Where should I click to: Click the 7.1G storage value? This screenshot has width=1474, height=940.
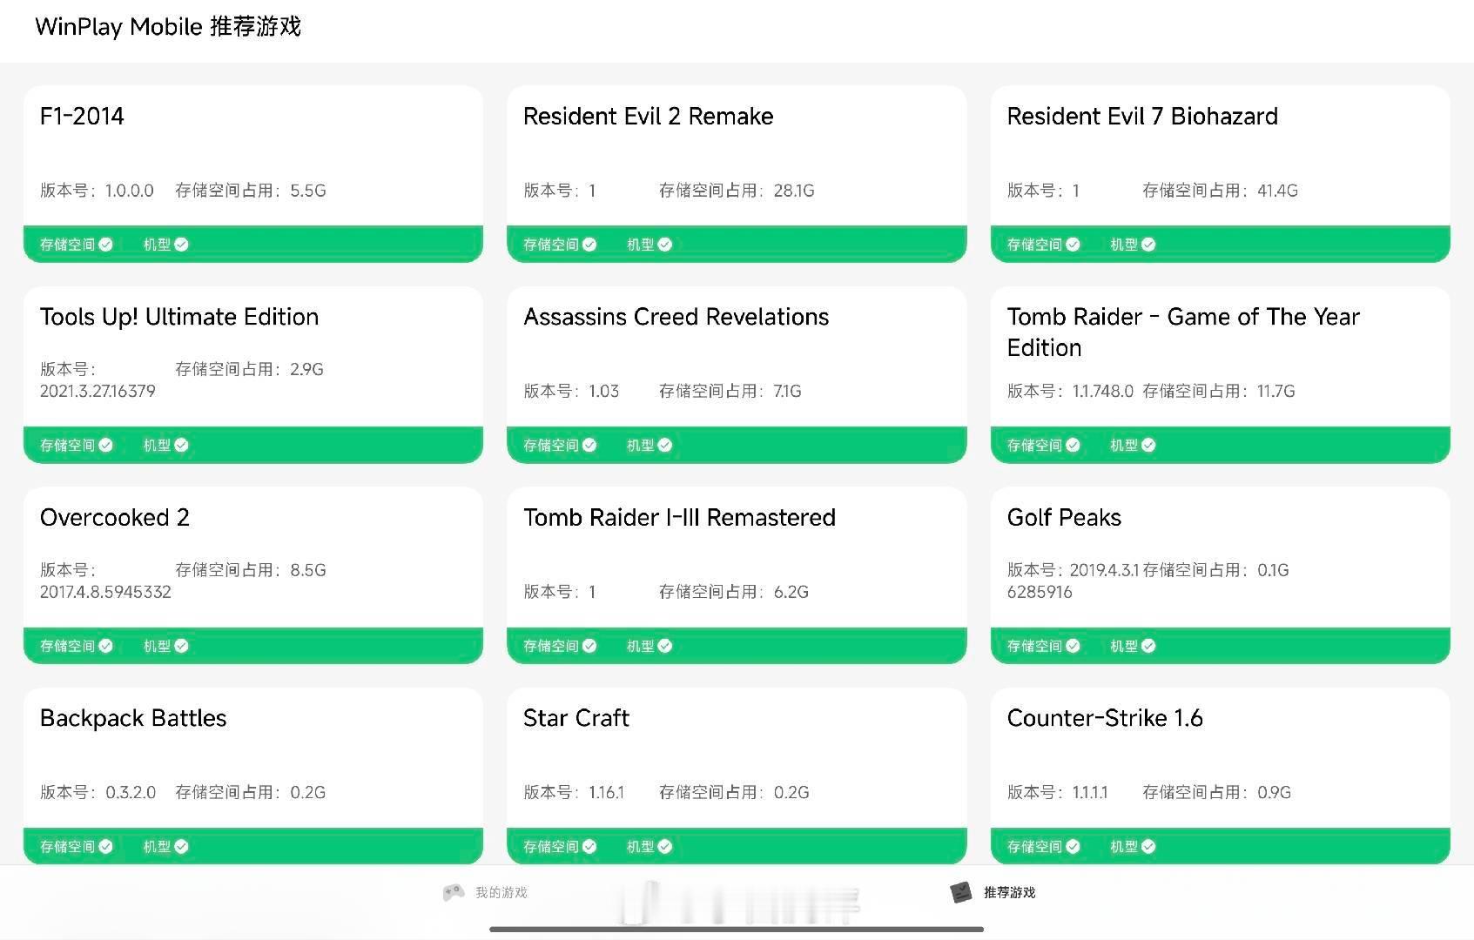[787, 391]
